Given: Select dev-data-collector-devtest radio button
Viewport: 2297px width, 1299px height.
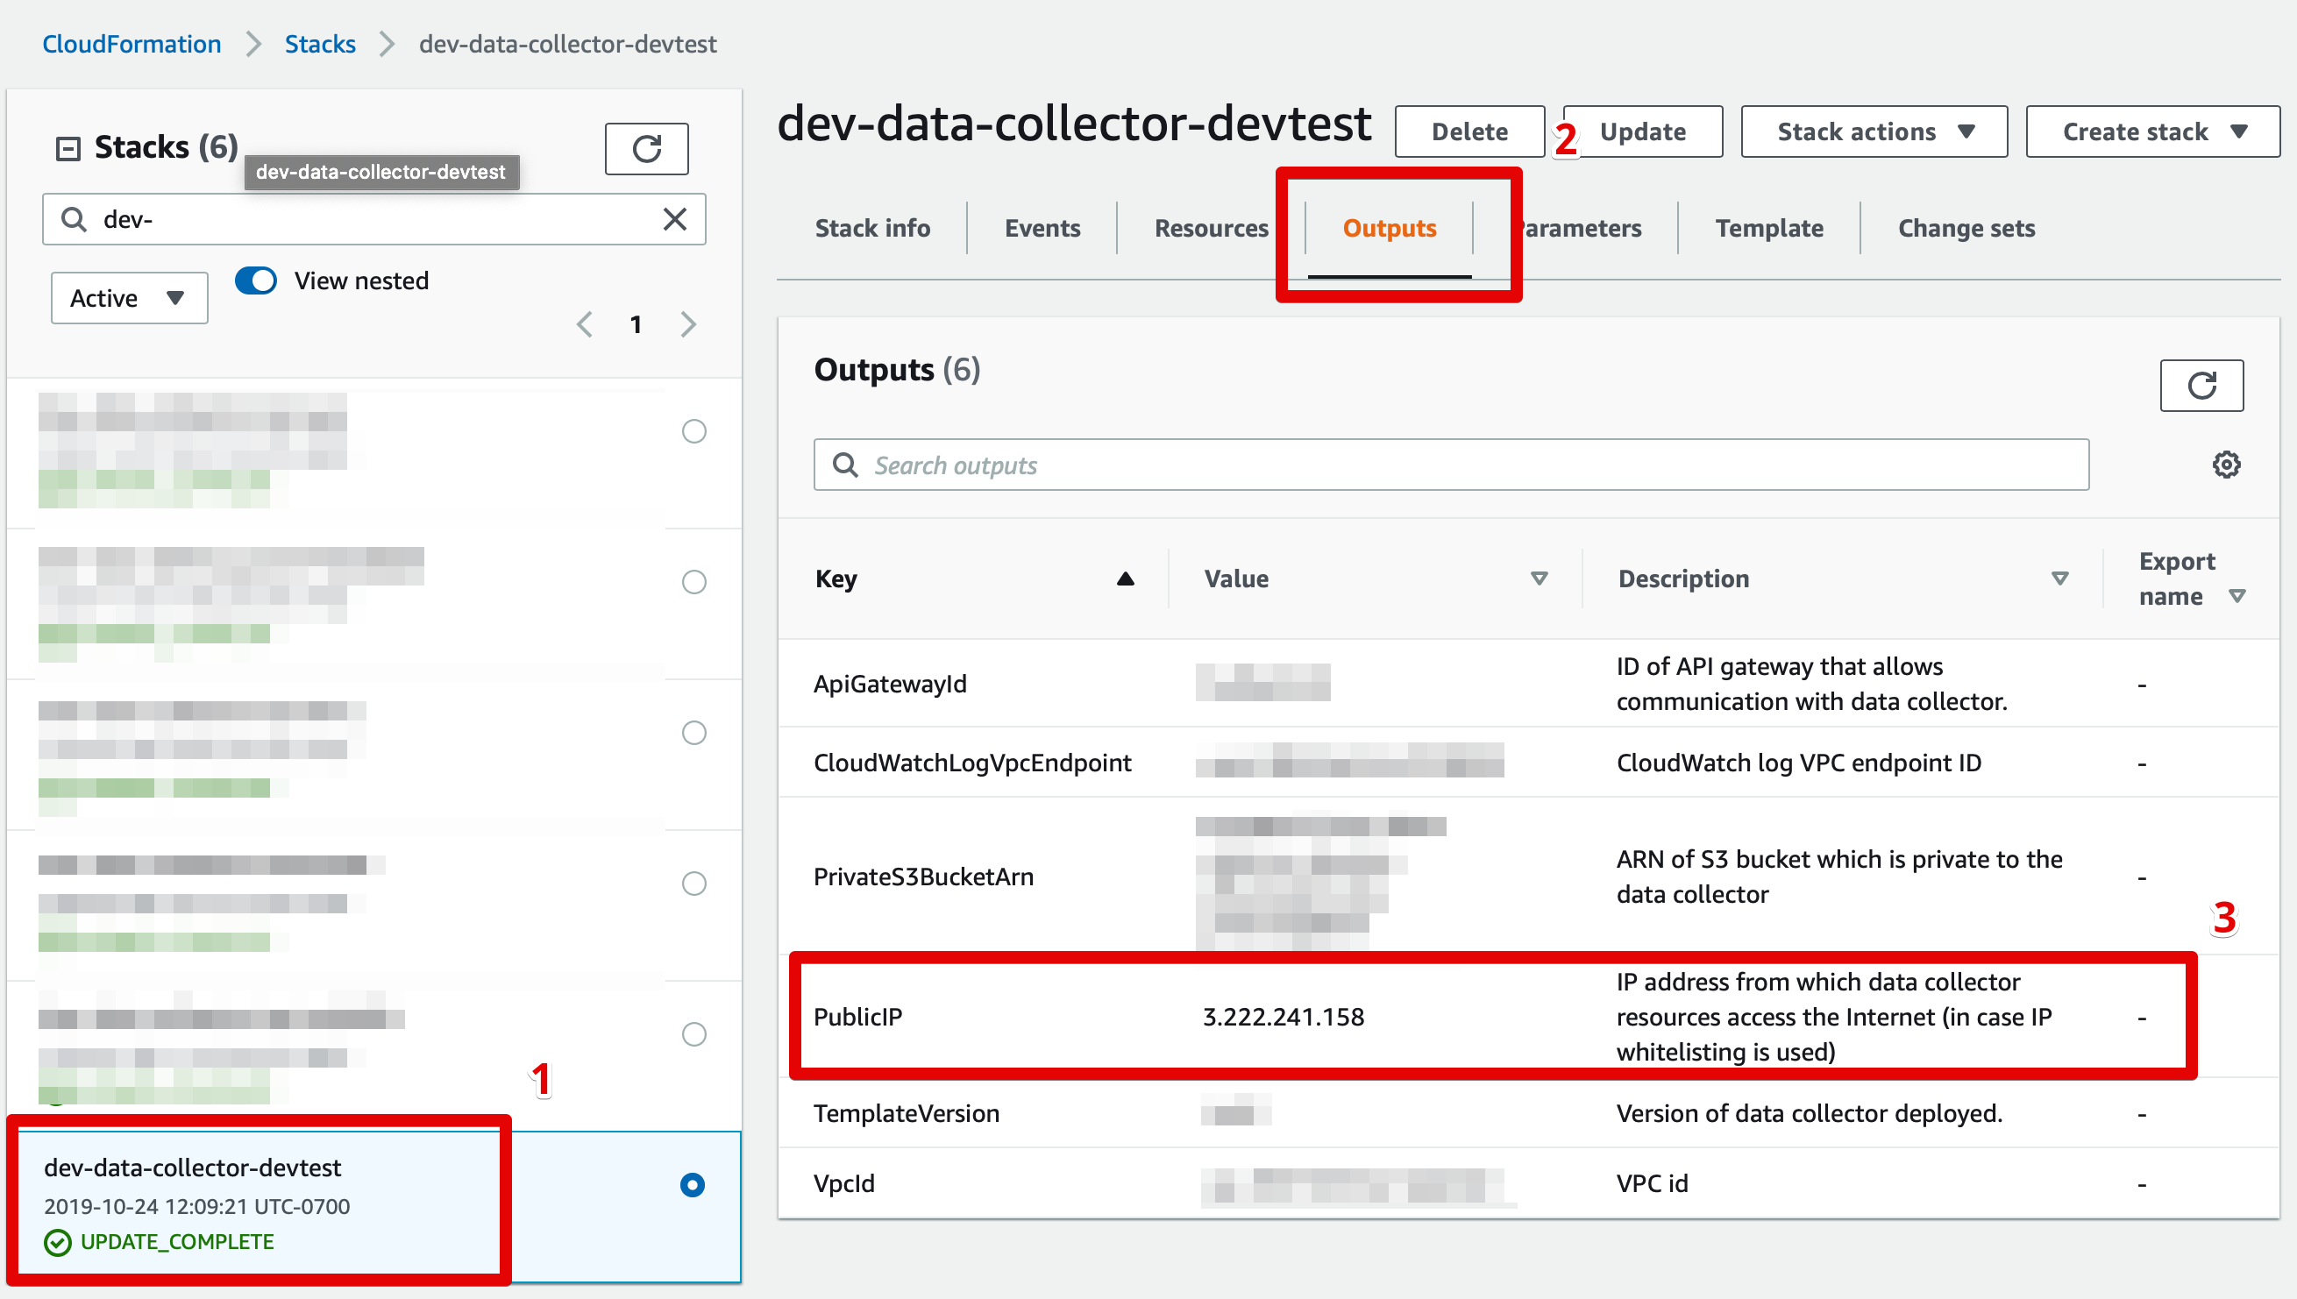Looking at the screenshot, I should (692, 1185).
